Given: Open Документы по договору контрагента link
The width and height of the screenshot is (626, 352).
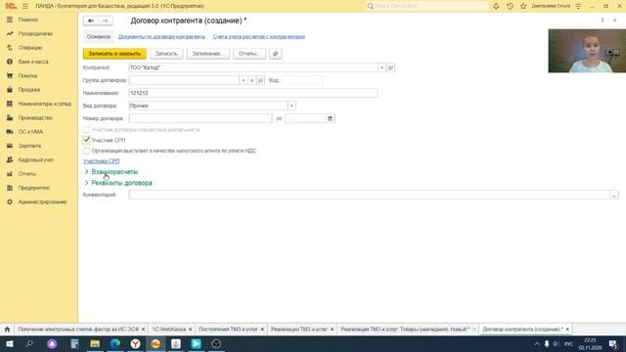Looking at the screenshot, I should click(161, 37).
